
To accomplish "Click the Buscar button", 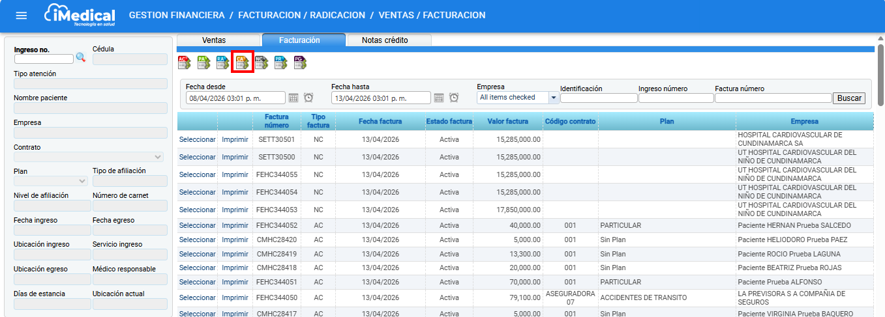I will (x=849, y=98).
